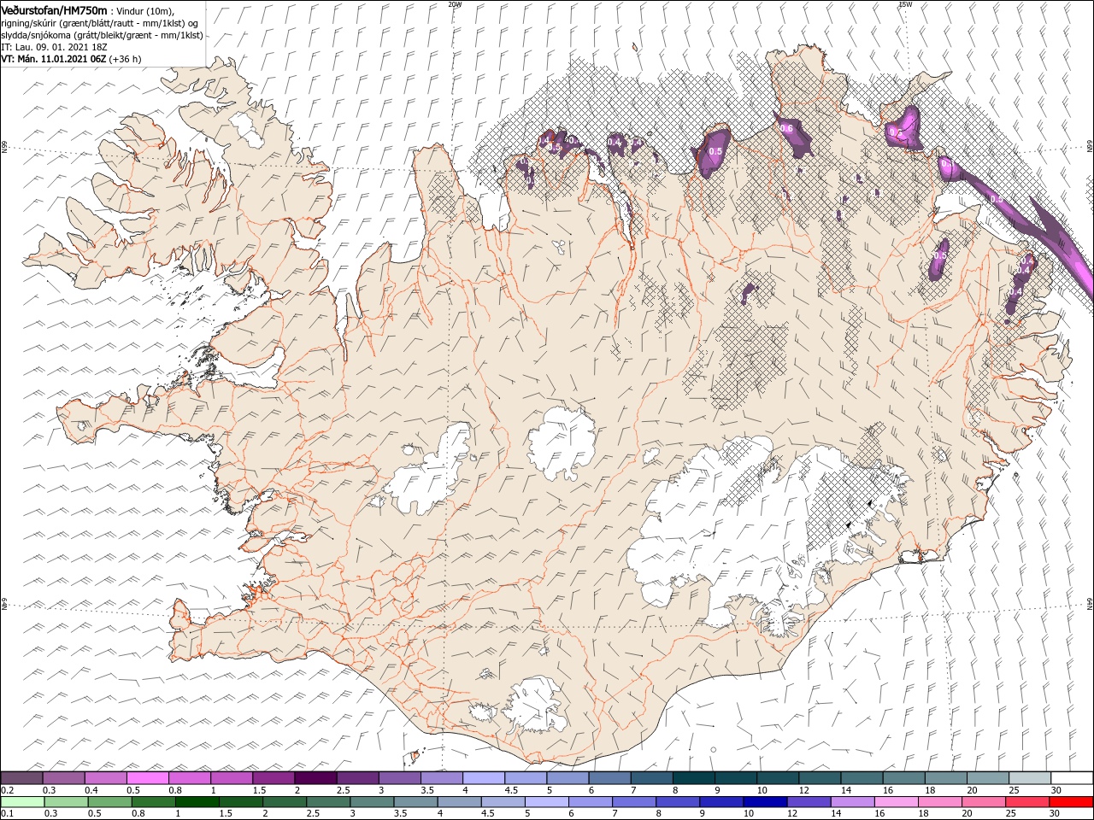Viewport: 1094px width, 820px height.
Task: Click the '64N' latitude label on left edge
Action: coord(4,604)
